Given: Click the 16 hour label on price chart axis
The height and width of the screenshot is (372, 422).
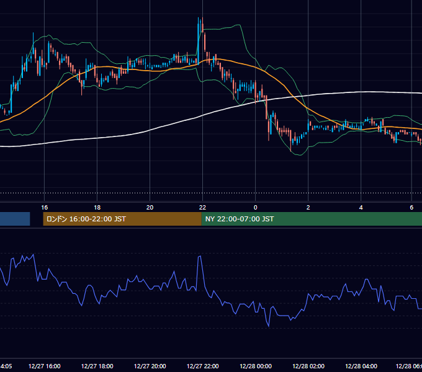Looking at the screenshot, I should point(45,208).
